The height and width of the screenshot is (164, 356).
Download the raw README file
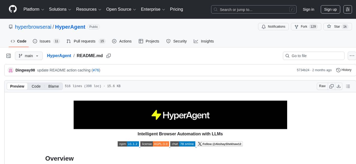(339, 86)
